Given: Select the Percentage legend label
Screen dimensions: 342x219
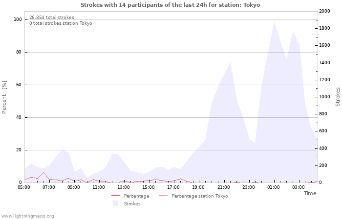Looking at the screenshot, I should pos(136,196).
